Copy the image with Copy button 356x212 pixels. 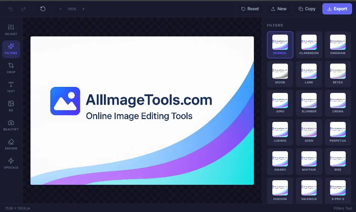pyautogui.click(x=307, y=9)
